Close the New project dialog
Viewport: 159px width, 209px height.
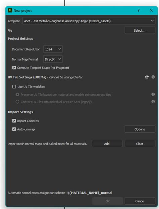click(151, 10)
